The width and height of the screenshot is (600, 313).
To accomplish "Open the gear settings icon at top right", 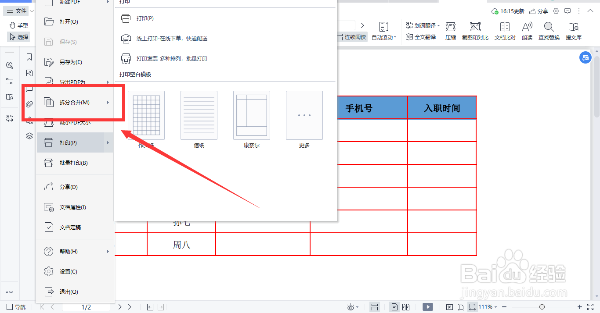I will (x=557, y=11).
